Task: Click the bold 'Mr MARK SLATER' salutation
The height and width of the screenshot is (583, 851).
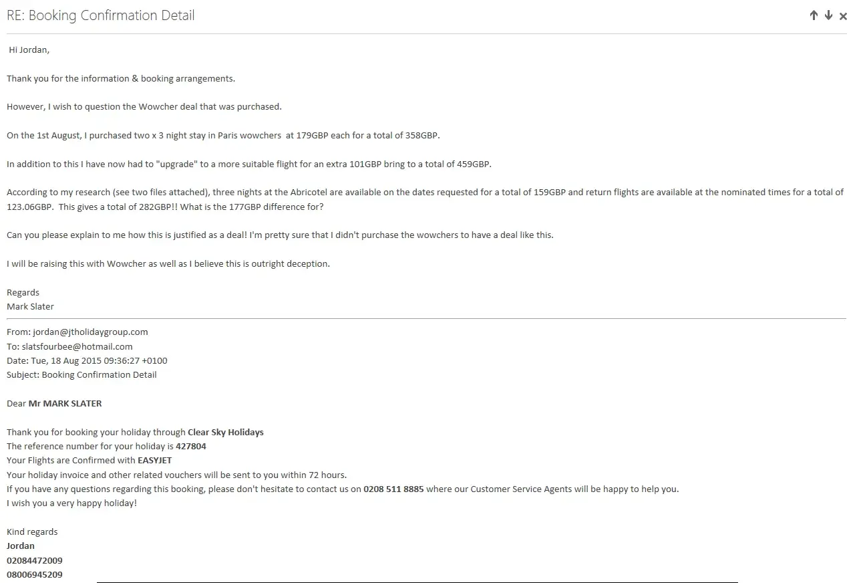Action: coord(65,403)
